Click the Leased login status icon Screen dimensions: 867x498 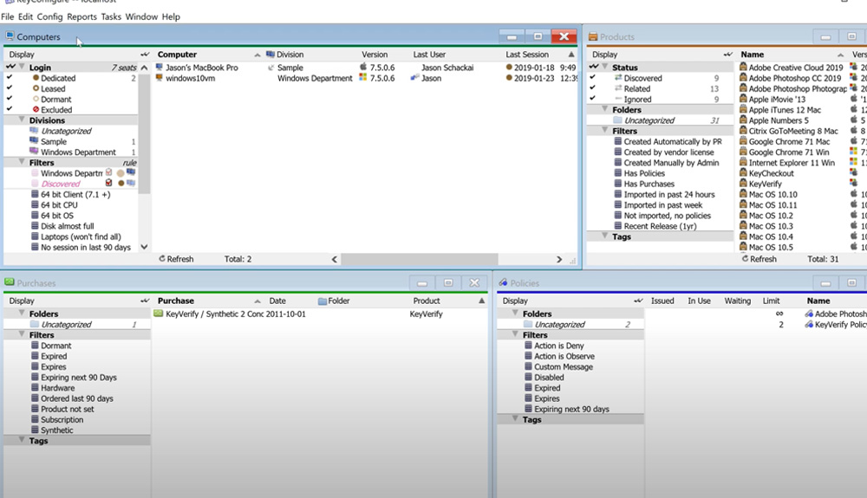[x=36, y=88]
